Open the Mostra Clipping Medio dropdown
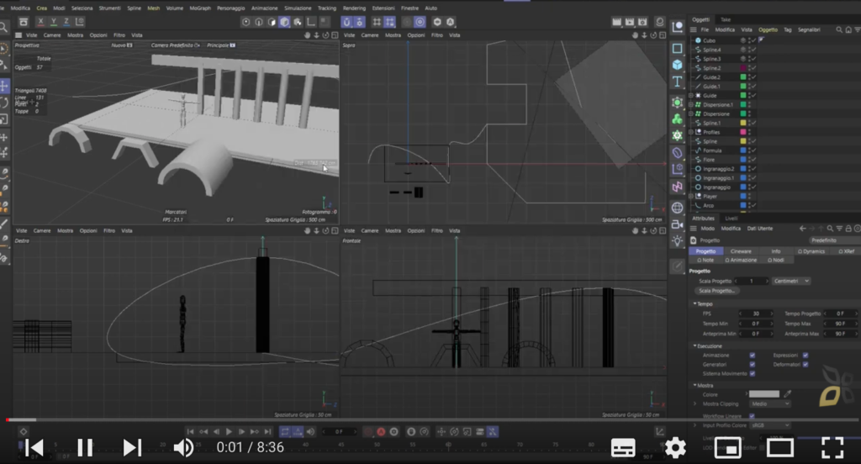The height and width of the screenshot is (464, 861). coord(770,403)
